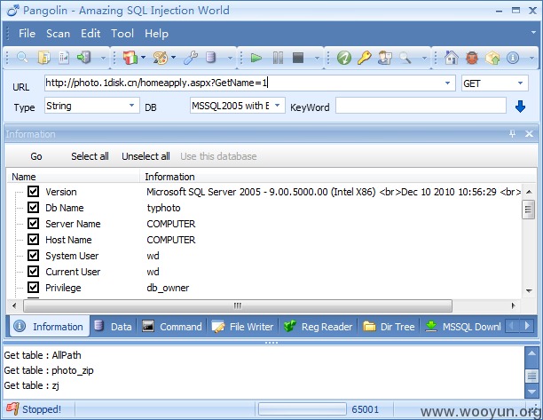This screenshot has width=543, height=420.
Task: Open the Tool menu
Action: [x=122, y=34]
